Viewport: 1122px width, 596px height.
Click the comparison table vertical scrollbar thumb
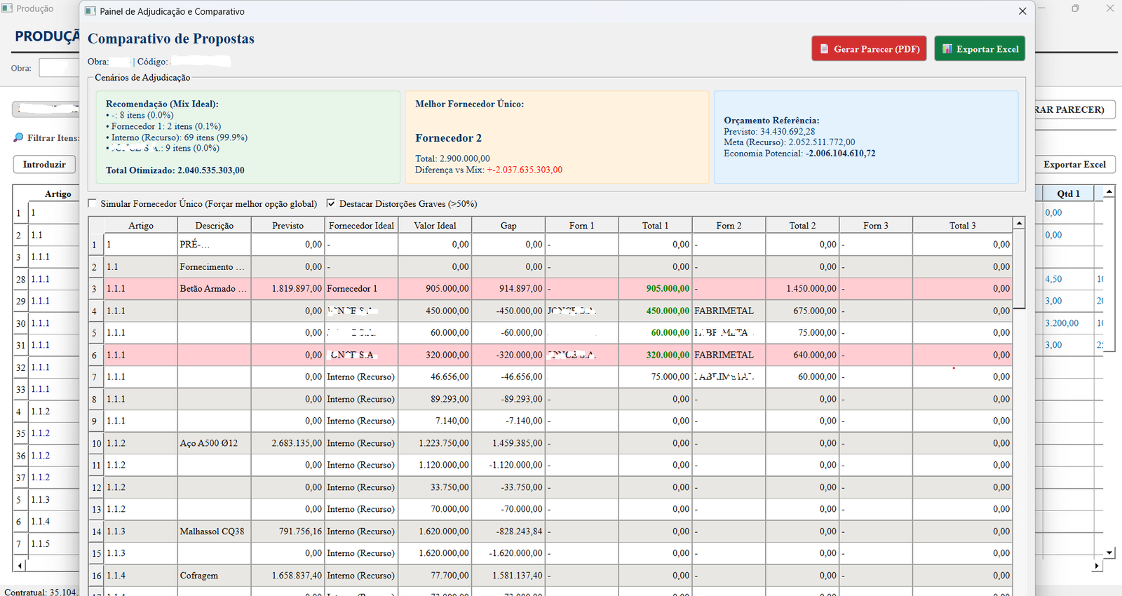[1020, 269]
